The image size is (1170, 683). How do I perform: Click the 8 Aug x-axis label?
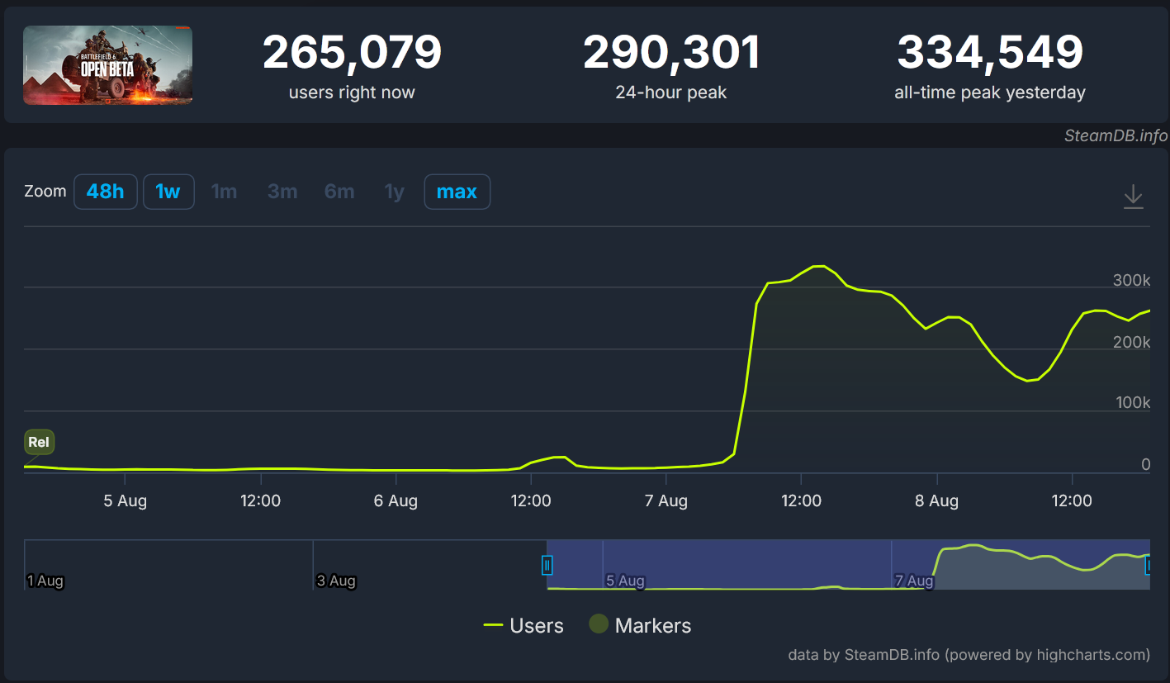coord(937,500)
